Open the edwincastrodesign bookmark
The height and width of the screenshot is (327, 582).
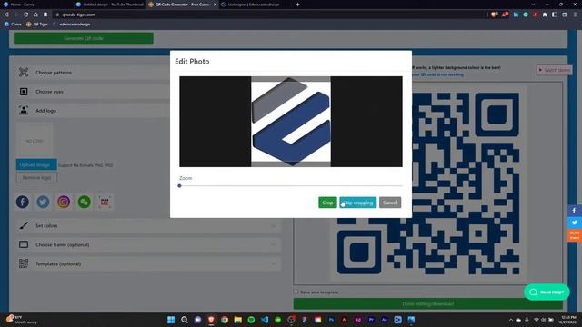coord(72,25)
